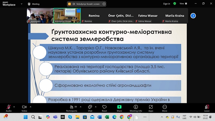Check the green encryption shield icon
The width and height of the screenshot is (215, 121).
pos(175,3)
